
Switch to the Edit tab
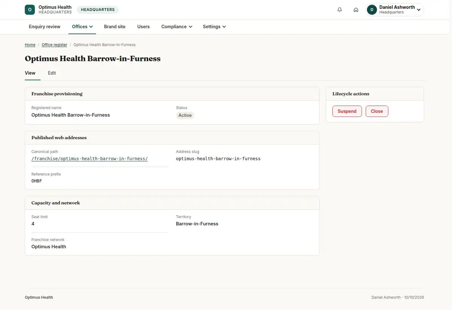(52, 73)
